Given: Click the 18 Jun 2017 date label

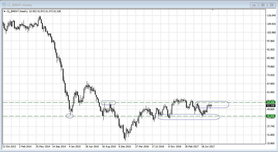Looking at the screenshot, I should [x=208, y=146].
